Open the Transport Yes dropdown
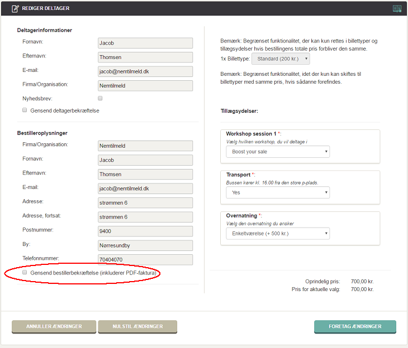Screen dimensions: 408x348 pos(278,192)
